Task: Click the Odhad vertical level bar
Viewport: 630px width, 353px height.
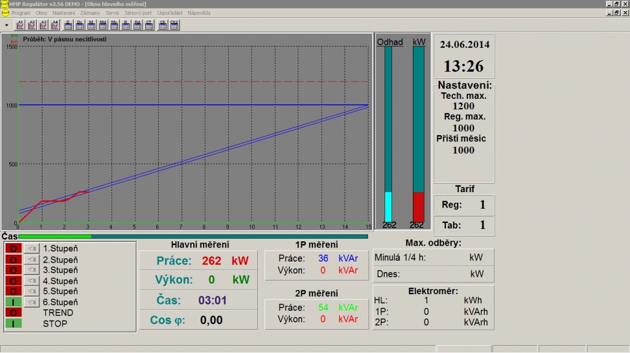Action: point(388,134)
